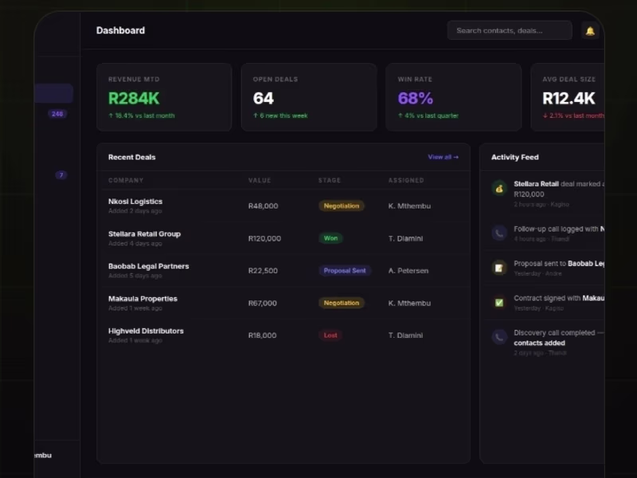The height and width of the screenshot is (478, 637).
Task: Click the Activity Feed panel heading
Action: click(514, 157)
